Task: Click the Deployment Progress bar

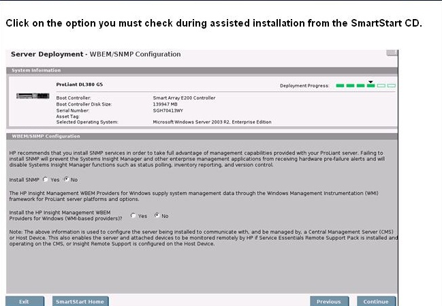Action: (366, 85)
